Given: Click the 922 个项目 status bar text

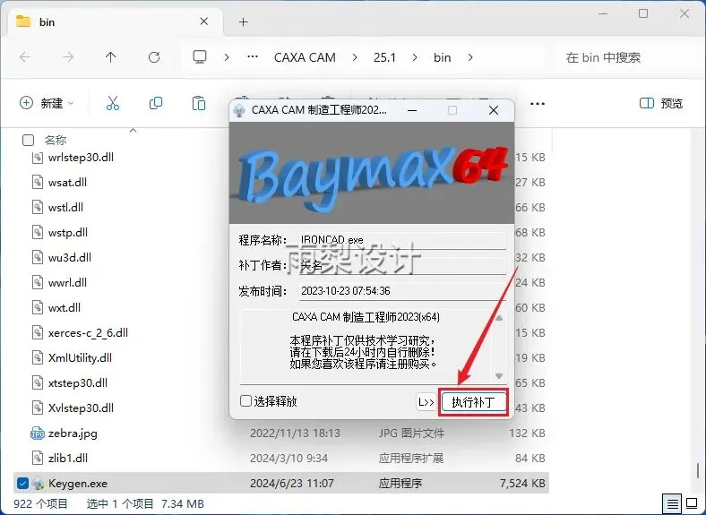Looking at the screenshot, I should click(40, 503).
